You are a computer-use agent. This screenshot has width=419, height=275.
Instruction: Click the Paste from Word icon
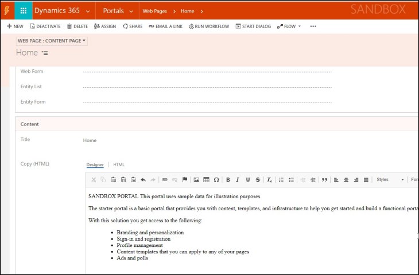point(133,180)
